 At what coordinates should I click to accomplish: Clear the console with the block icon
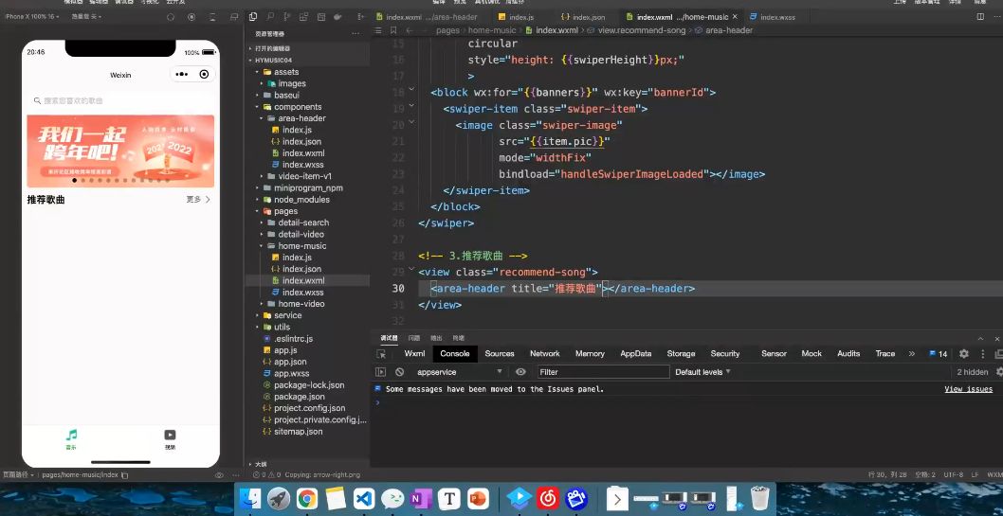(399, 372)
